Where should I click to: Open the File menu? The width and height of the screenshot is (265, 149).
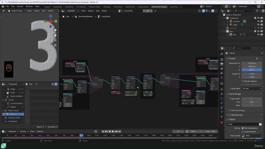click(x=7, y=7)
